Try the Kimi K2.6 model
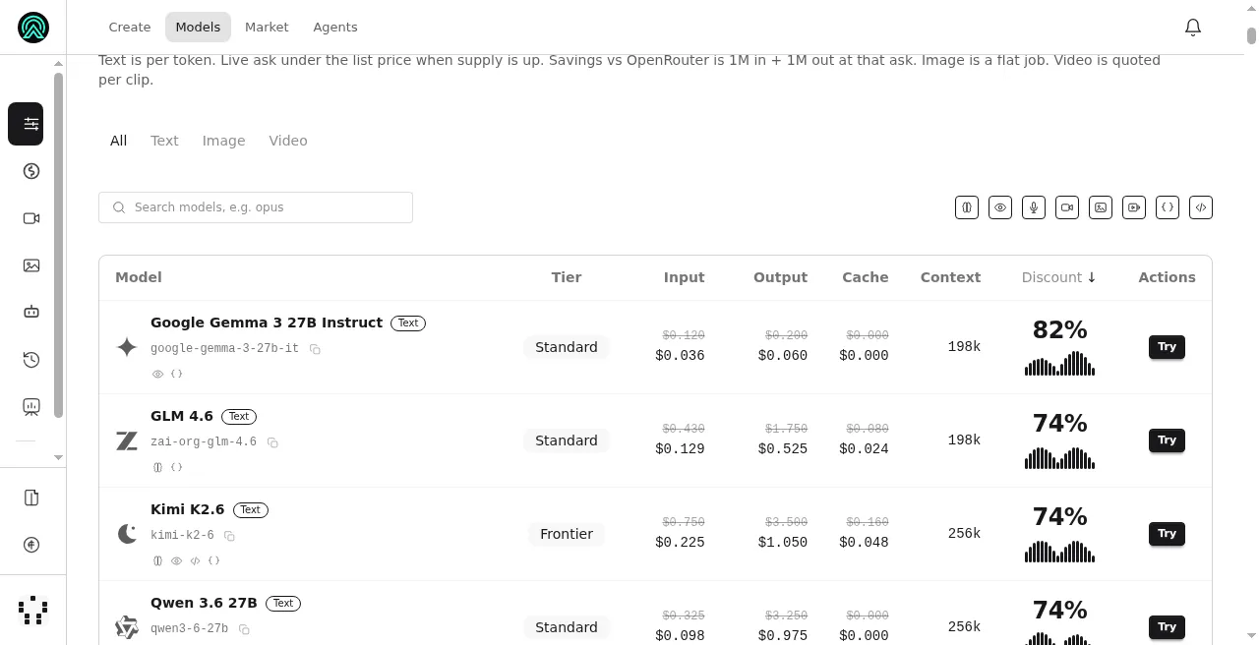This screenshot has height=645, width=1259. click(x=1167, y=534)
